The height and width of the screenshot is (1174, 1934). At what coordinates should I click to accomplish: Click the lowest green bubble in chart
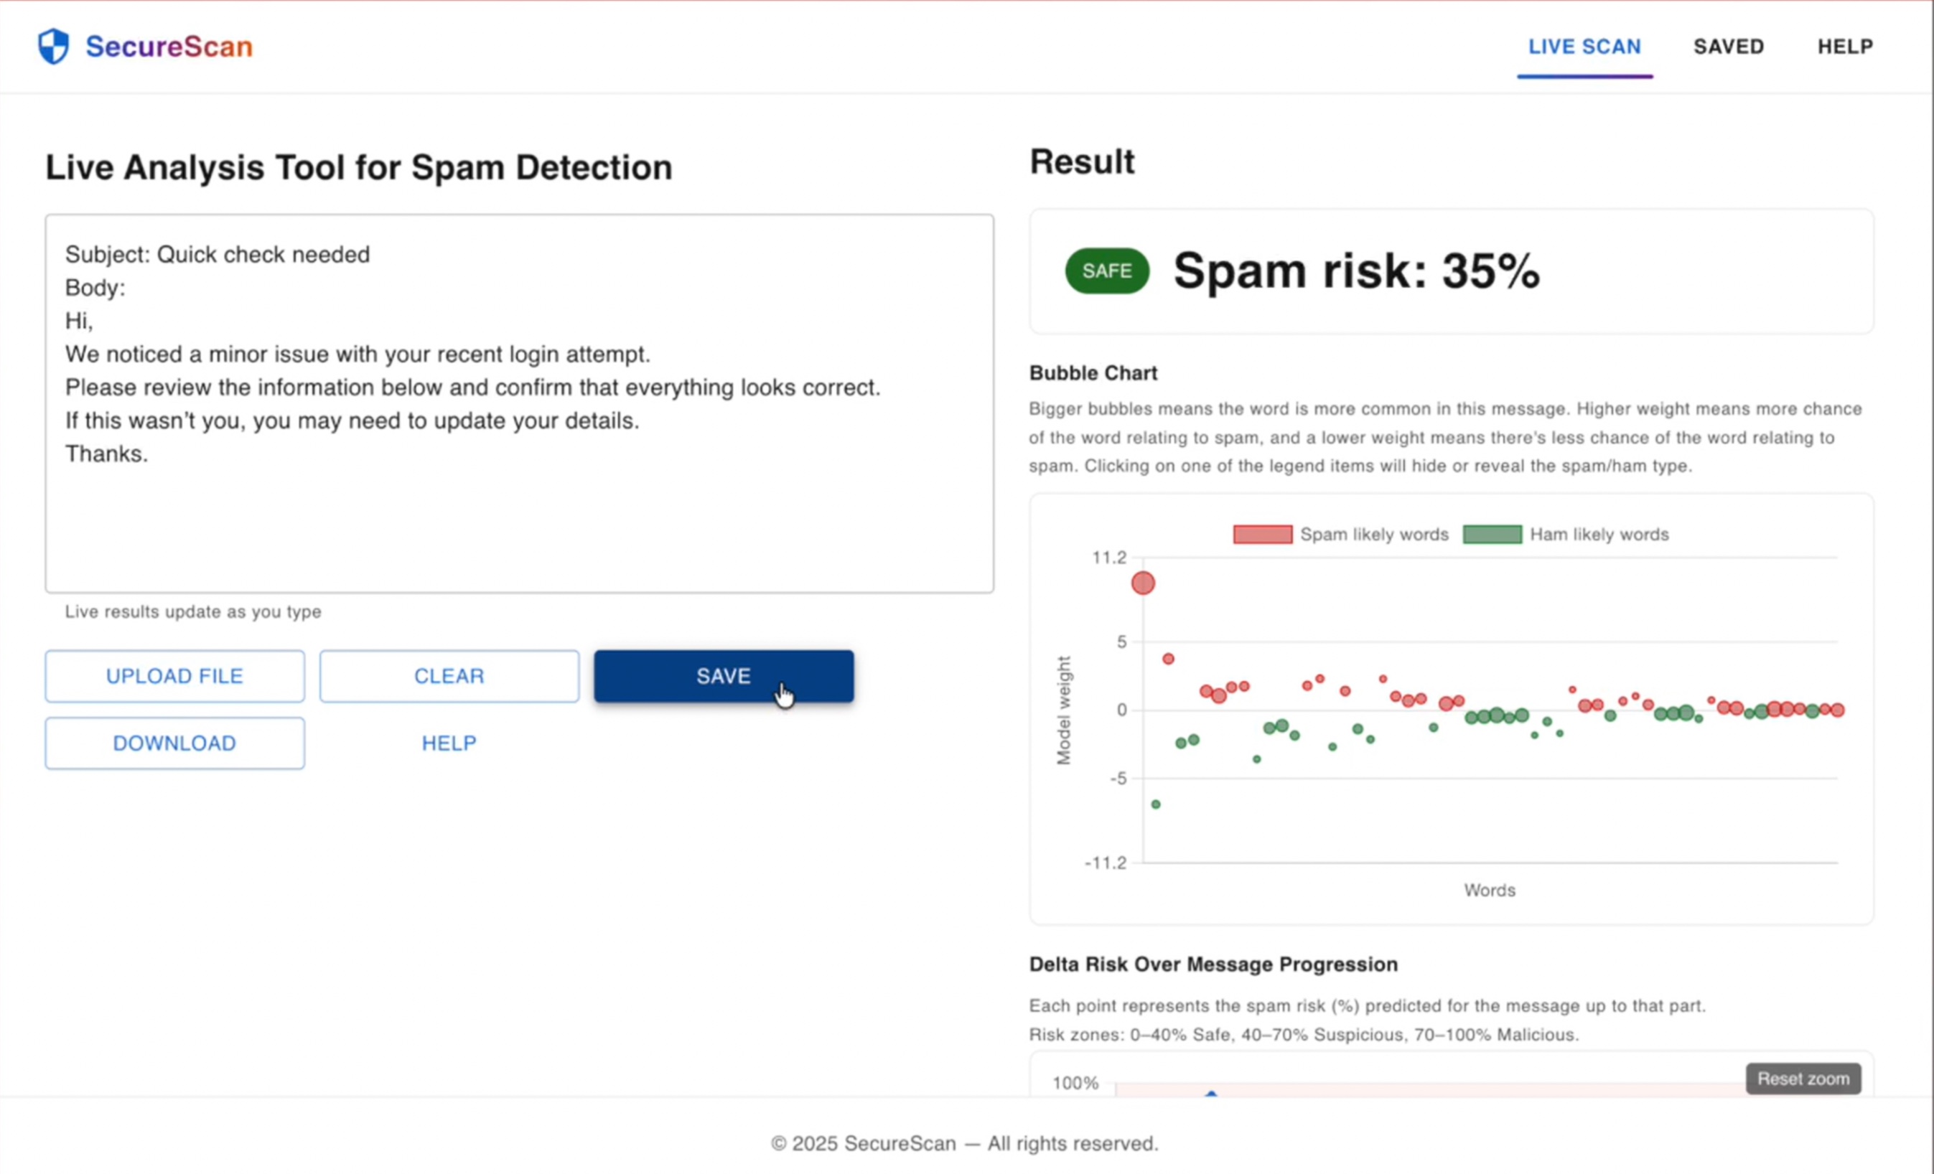pyautogui.click(x=1155, y=804)
